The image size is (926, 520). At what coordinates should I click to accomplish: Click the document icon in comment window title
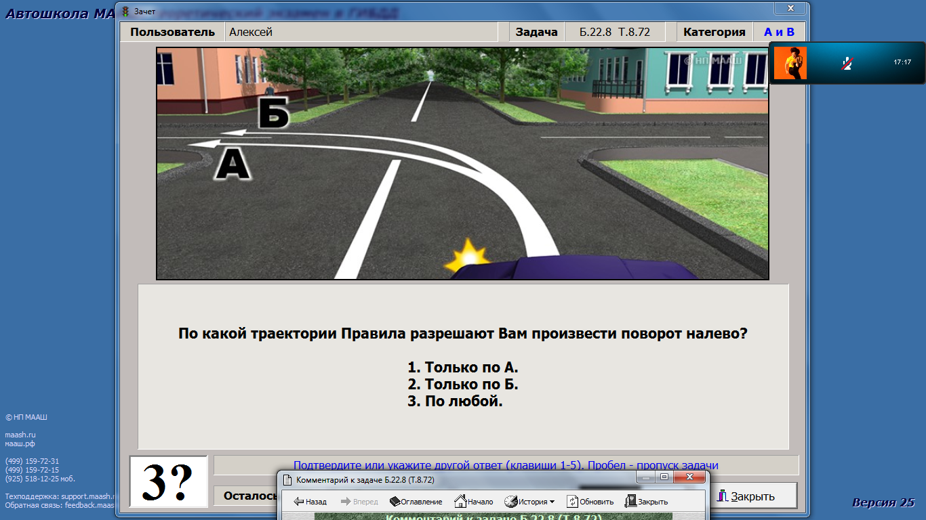[287, 480]
